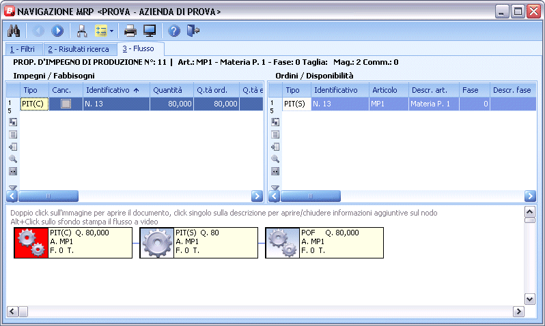This screenshot has width=545, height=326.
Task: Click the Descr. art. column header
Action: [x=434, y=90]
